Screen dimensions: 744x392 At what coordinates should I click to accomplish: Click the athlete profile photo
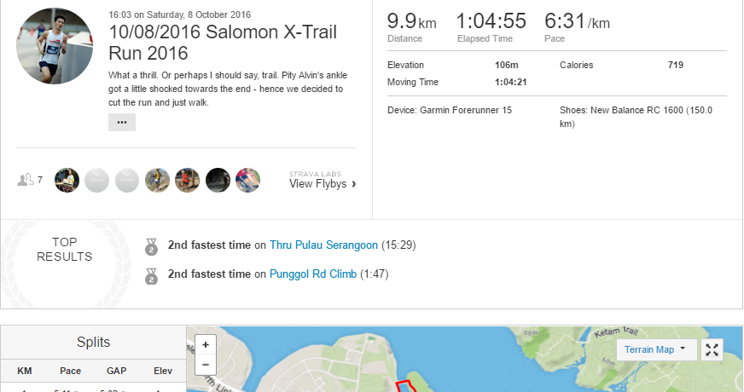coord(55,46)
